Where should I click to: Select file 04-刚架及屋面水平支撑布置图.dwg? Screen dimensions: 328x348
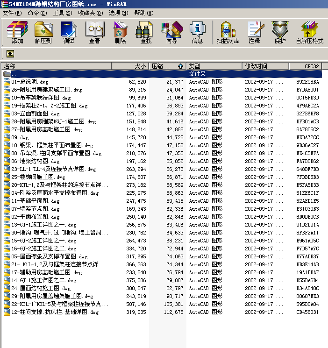pos(55,193)
